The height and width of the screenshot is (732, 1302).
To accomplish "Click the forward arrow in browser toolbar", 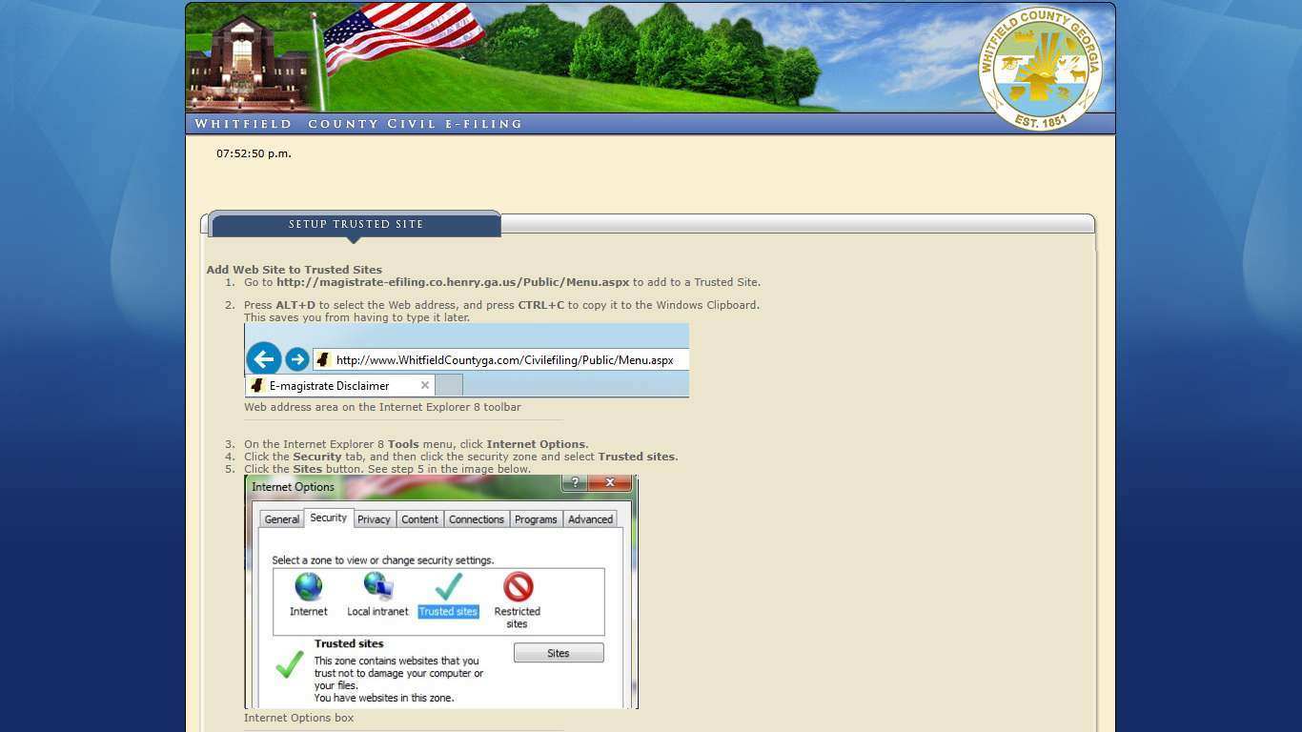I will [x=297, y=359].
